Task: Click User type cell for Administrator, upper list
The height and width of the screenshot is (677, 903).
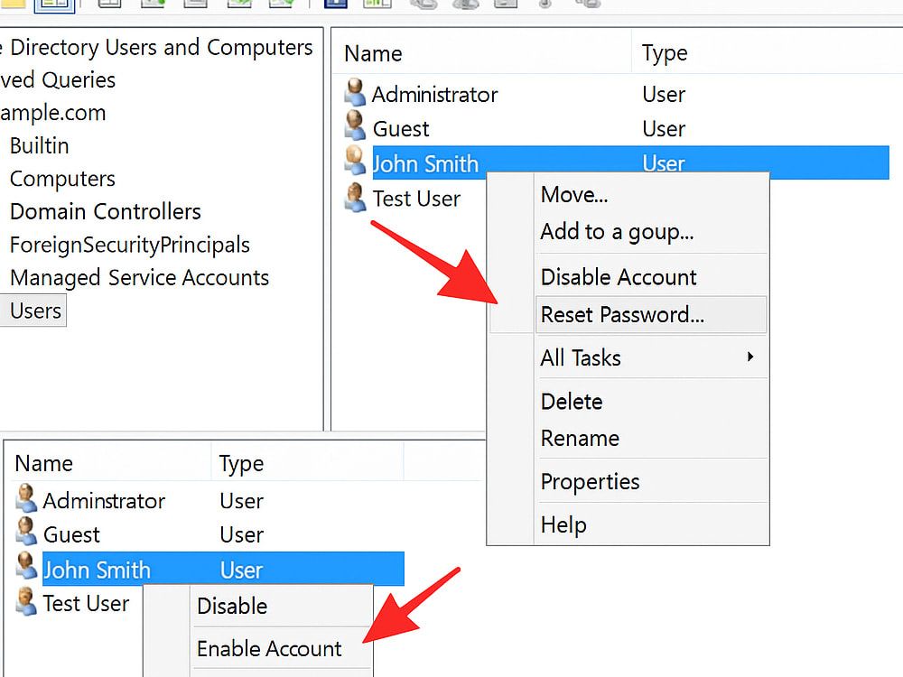Action: [x=664, y=95]
